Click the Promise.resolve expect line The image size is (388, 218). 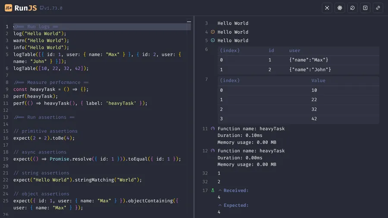[x=97, y=159]
